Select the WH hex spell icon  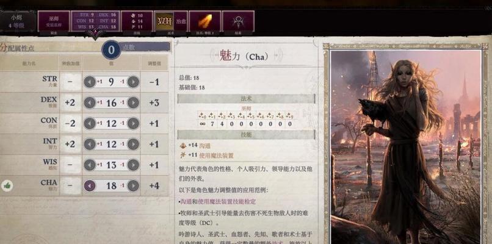164,21
